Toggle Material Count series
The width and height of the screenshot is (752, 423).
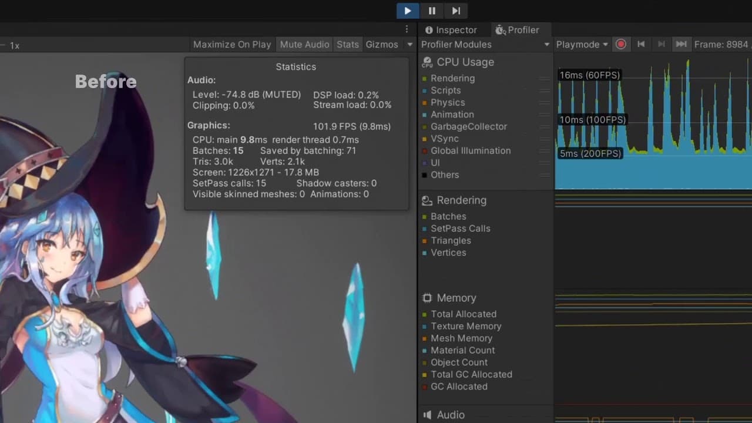tap(424, 351)
